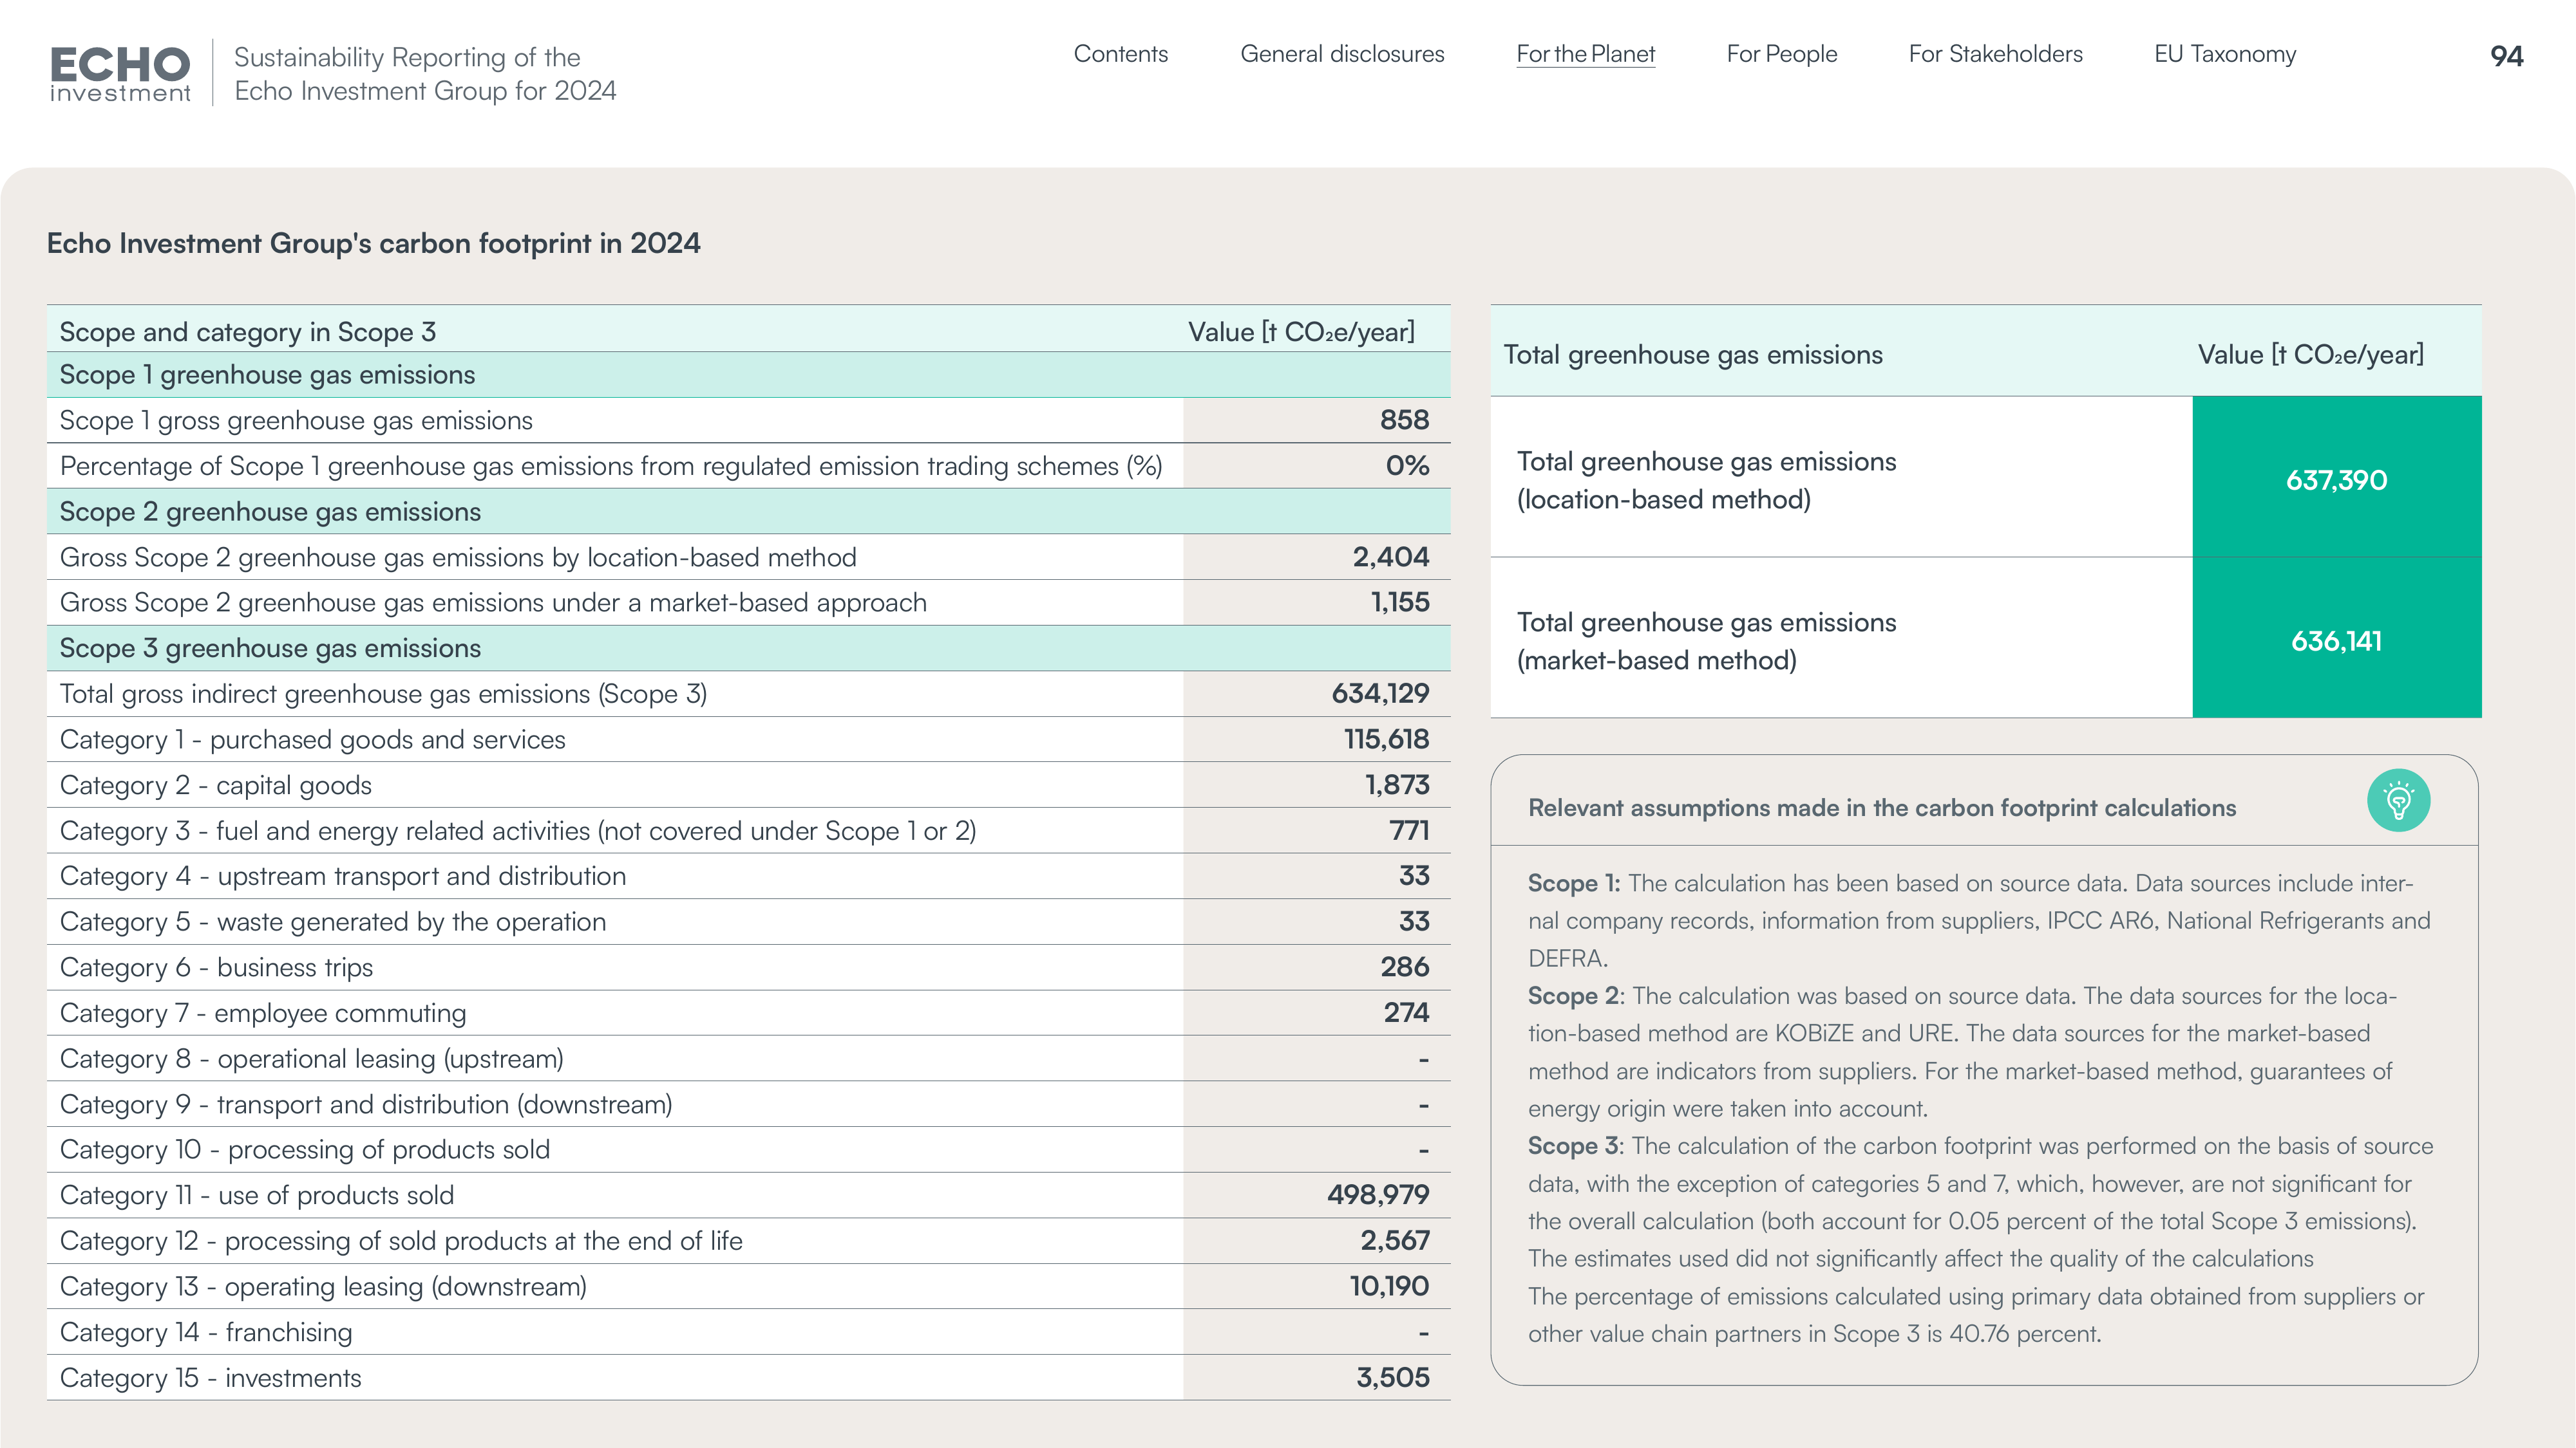Click Category 13 value 10,190
The height and width of the screenshot is (1448, 2576).
pyautogui.click(x=1389, y=1286)
